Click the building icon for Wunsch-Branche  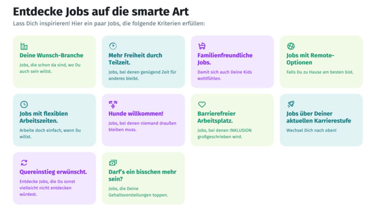[x=24, y=46]
